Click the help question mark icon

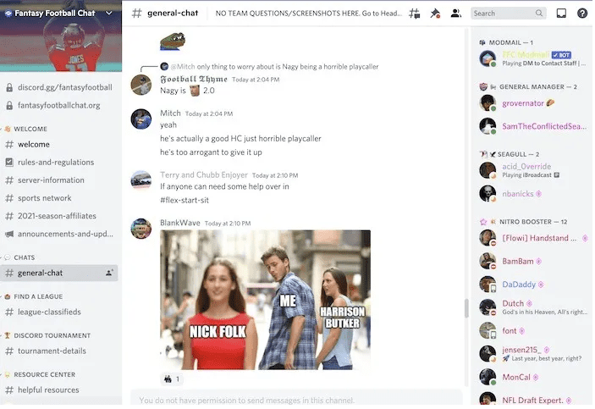click(582, 14)
